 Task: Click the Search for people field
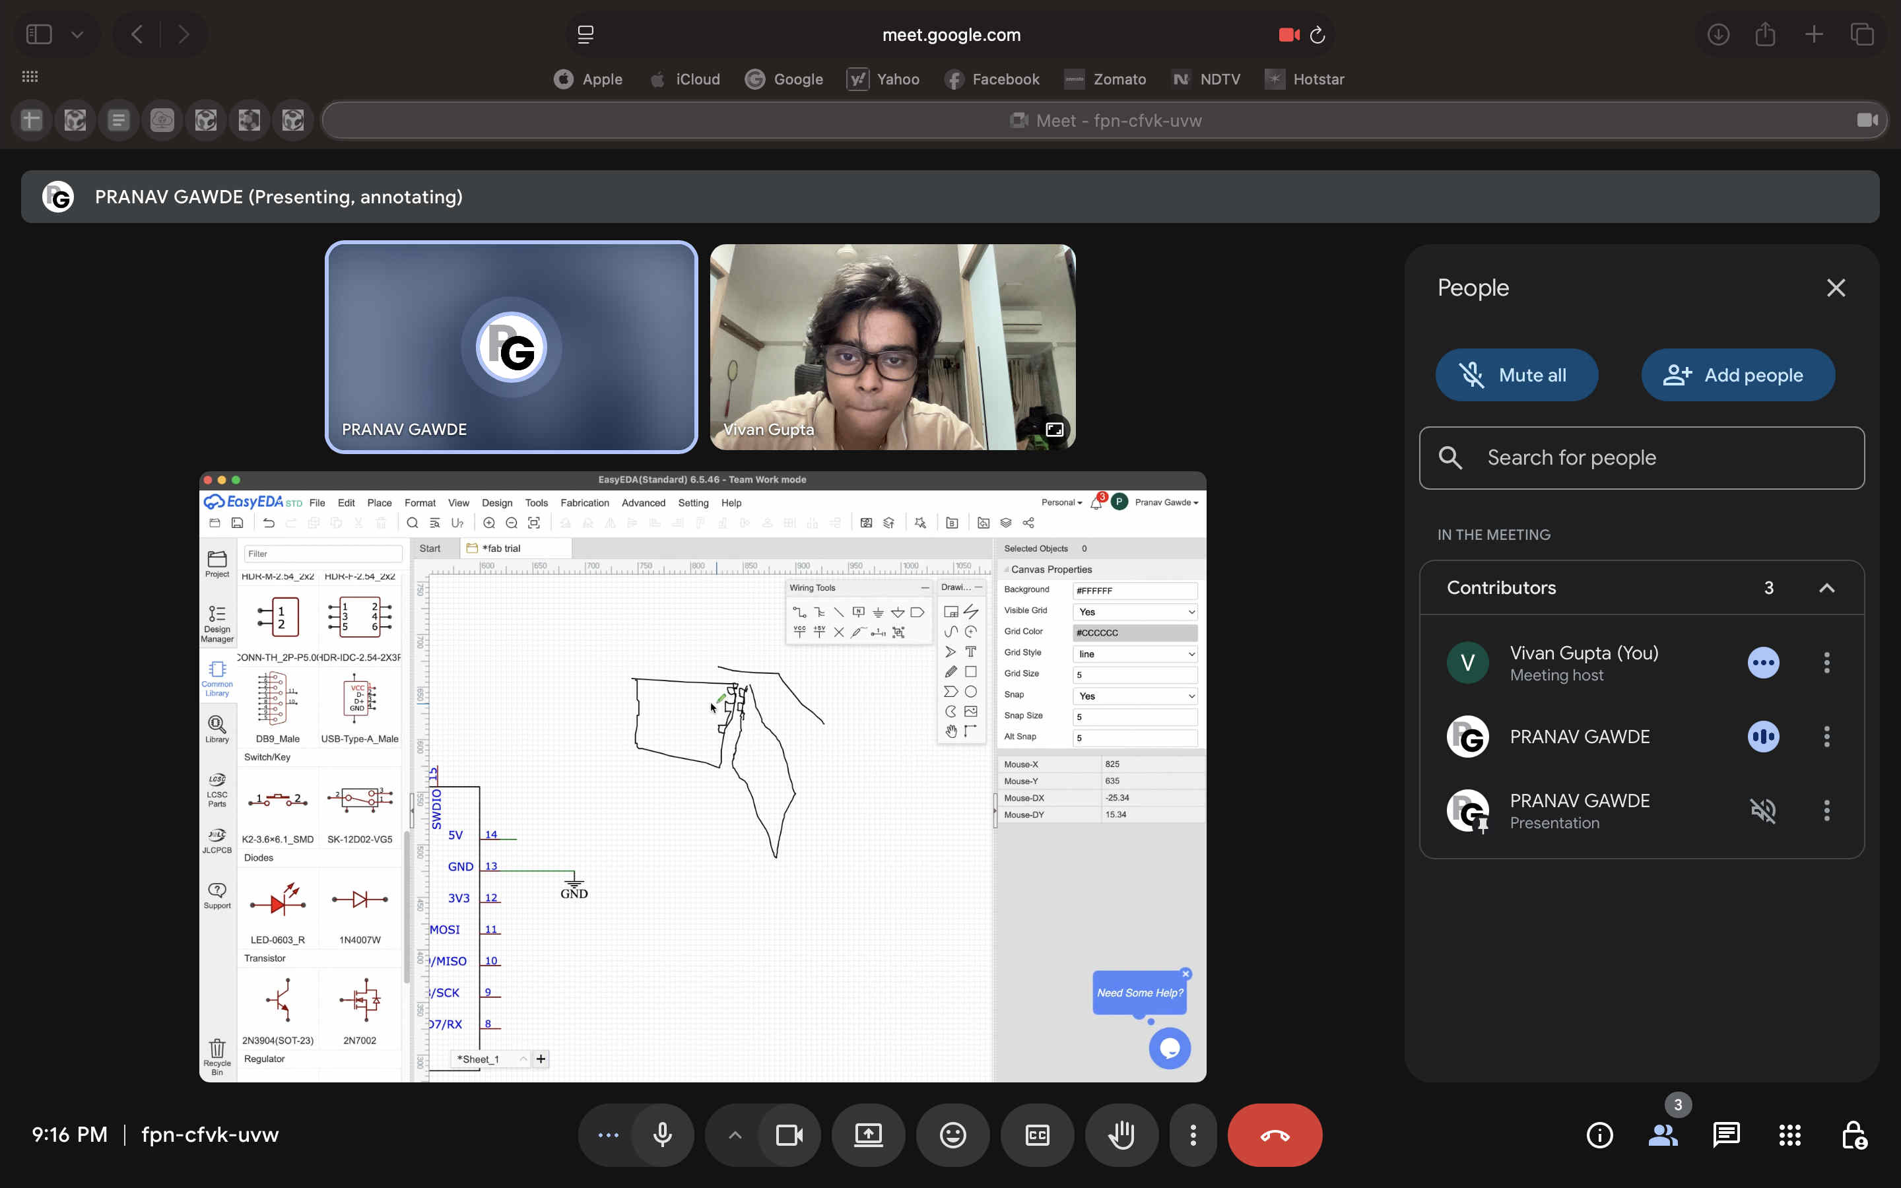(1642, 457)
